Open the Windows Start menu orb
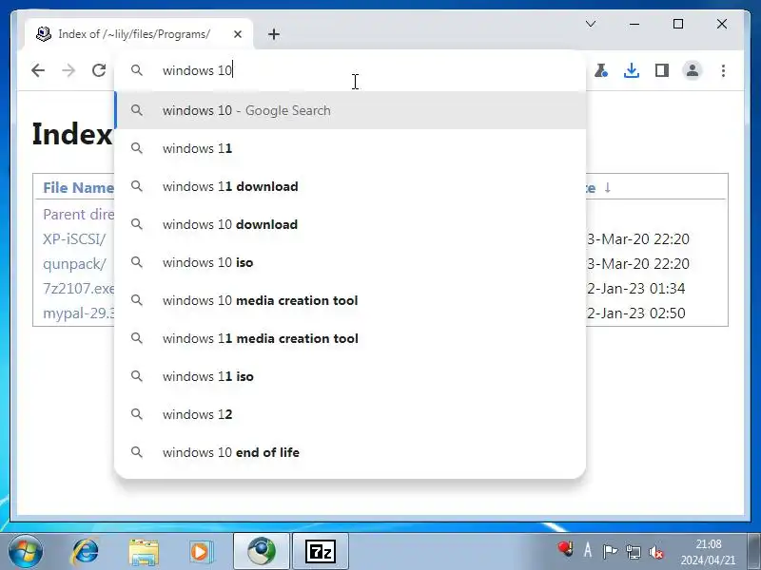 pos(26,552)
